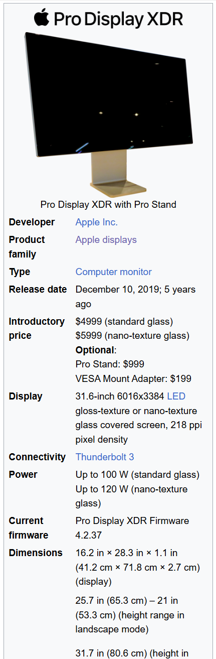Click the VESA Mount Adapter price text
The height and width of the screenshot is (659, 216).
click(x=133, y=378)
